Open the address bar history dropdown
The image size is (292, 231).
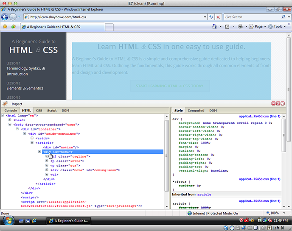[x=205, y=17]
